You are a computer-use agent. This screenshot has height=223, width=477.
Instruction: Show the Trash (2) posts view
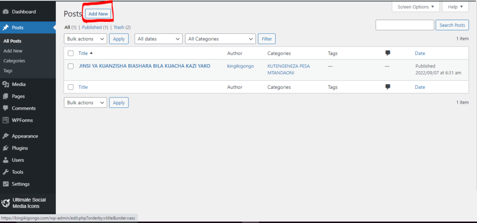click(123, 27)
